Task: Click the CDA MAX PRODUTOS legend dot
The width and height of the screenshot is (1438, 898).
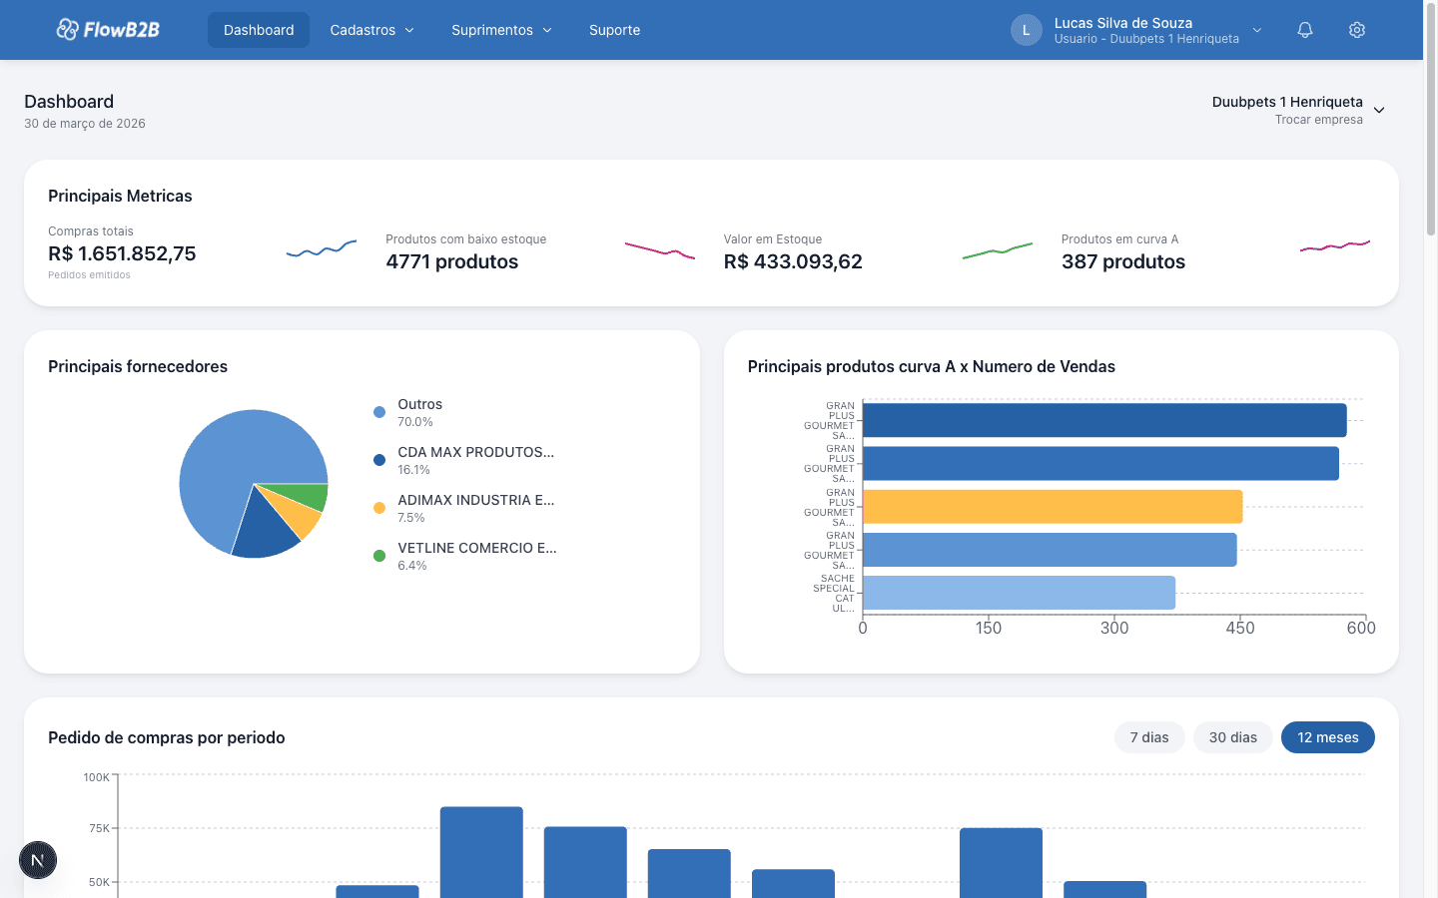Action: 379,460
